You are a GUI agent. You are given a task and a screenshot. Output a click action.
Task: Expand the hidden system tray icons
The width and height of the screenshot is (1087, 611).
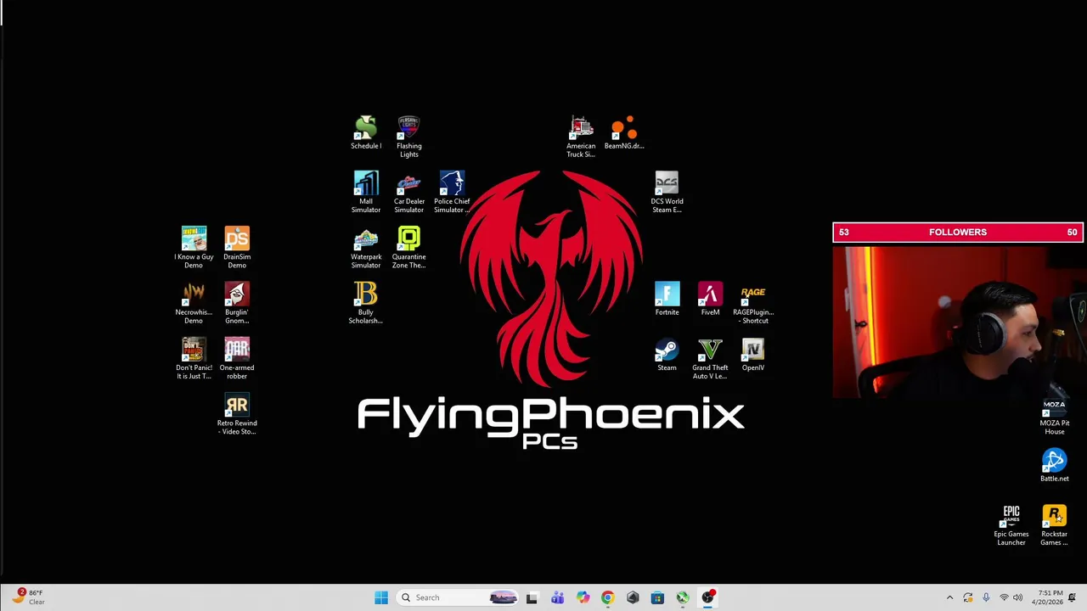(949, 597)
